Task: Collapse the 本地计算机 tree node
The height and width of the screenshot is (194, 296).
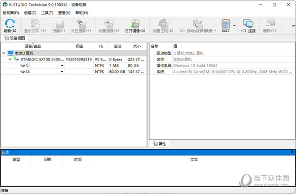Action: point(4,53)
